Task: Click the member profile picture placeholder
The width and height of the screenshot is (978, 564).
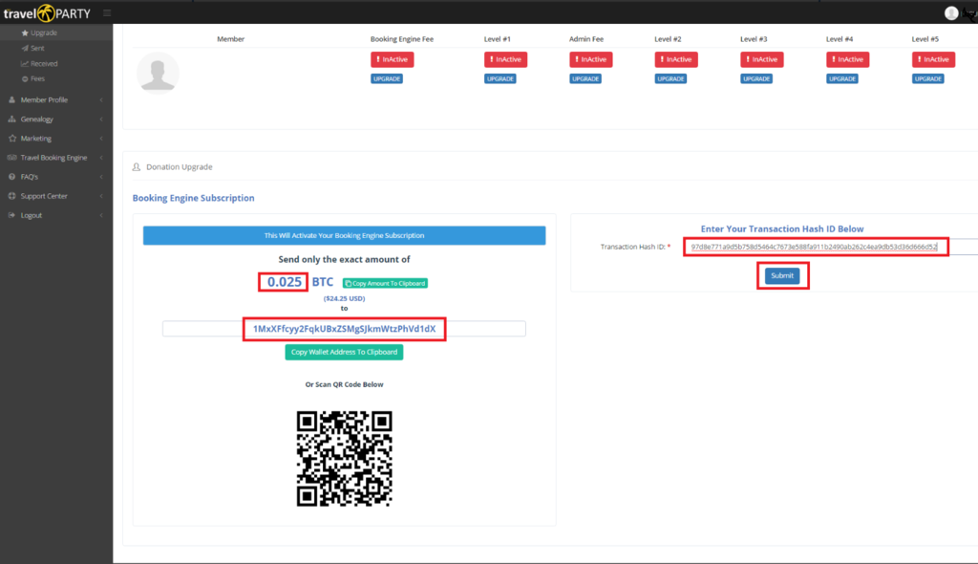Action: point(158,73)
